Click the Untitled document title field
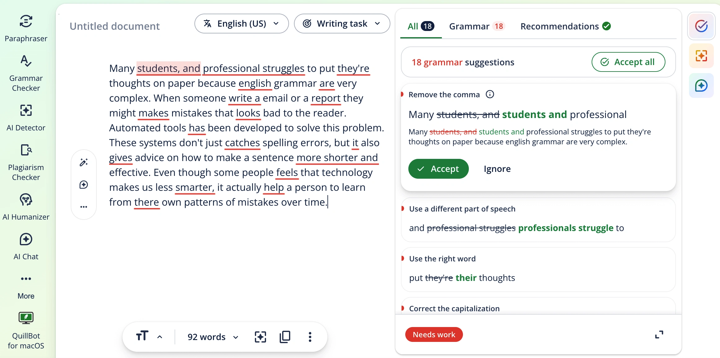The image size is (720, 358). 115,26
